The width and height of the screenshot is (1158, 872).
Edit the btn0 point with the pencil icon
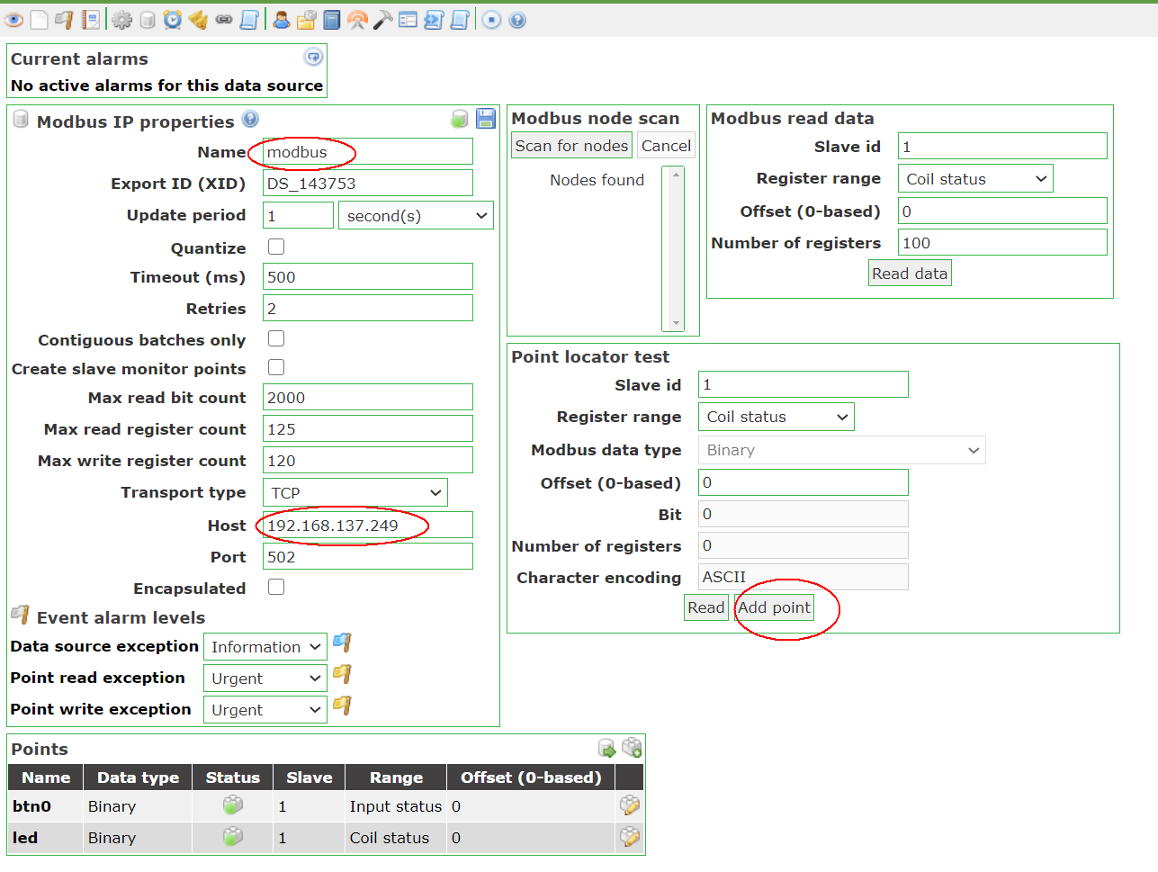(630, 805)
